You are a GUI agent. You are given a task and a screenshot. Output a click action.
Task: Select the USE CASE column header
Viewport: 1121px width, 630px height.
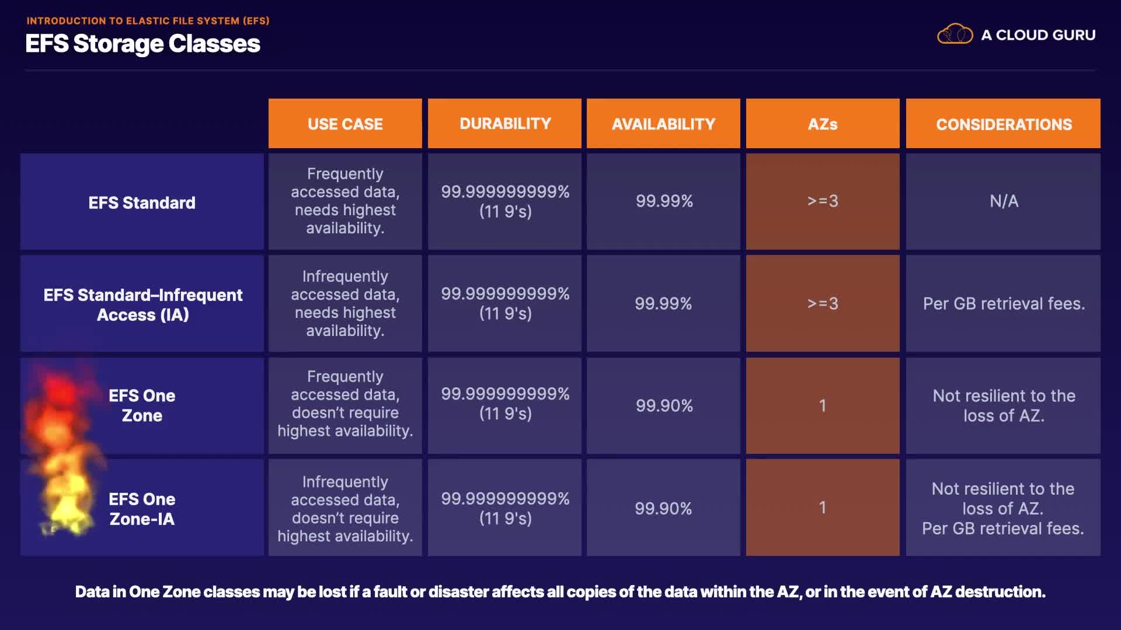click(x=345, y=124)
